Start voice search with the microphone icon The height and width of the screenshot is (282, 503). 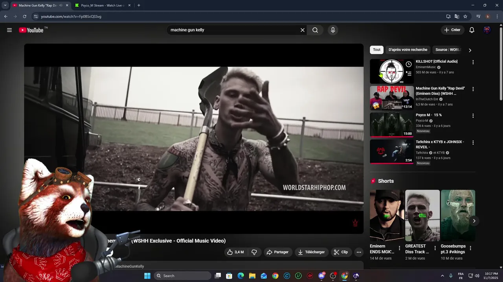[333, 30]
